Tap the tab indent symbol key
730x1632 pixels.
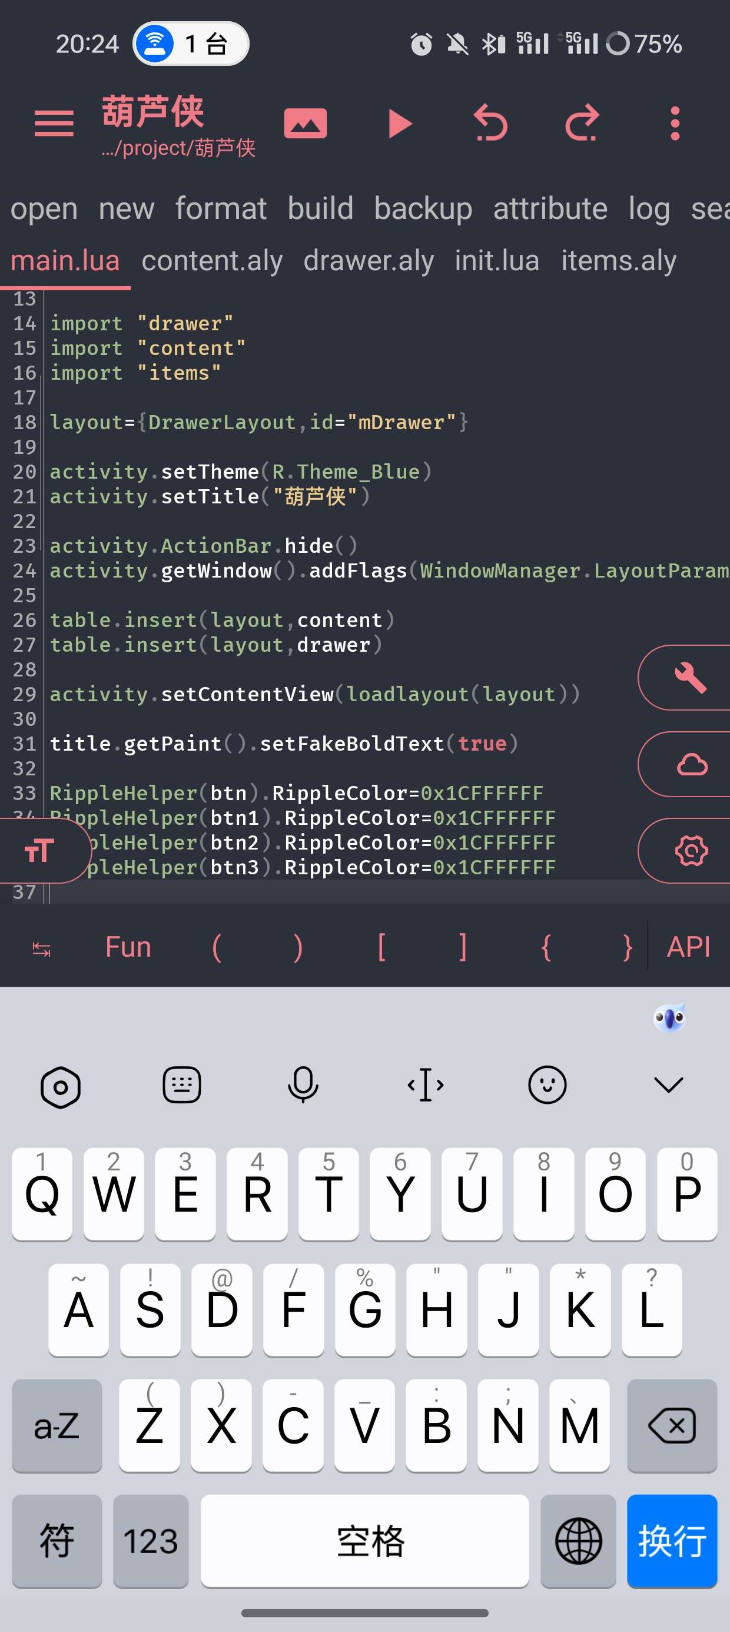[x=42, y=948]
